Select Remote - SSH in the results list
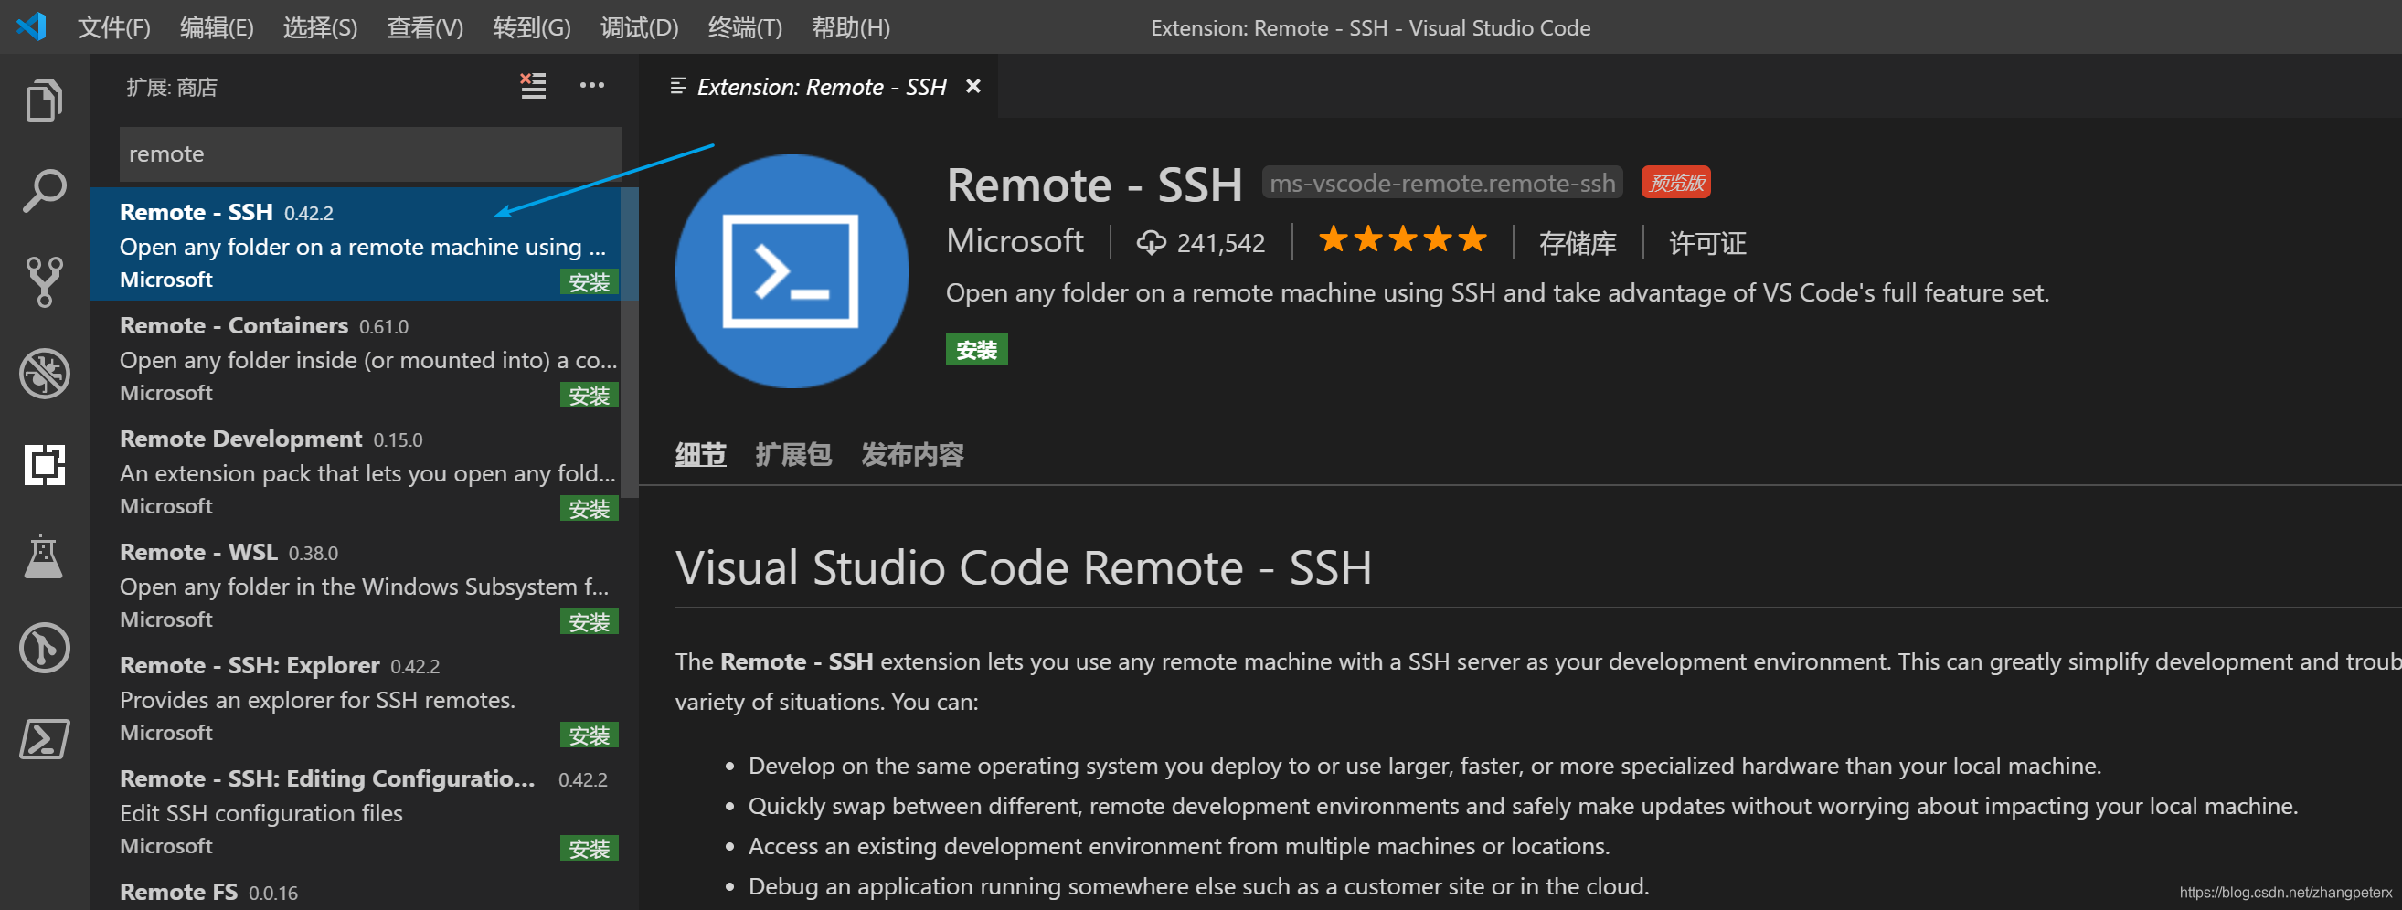2402x910 pixels. click(x=356, y=244)
